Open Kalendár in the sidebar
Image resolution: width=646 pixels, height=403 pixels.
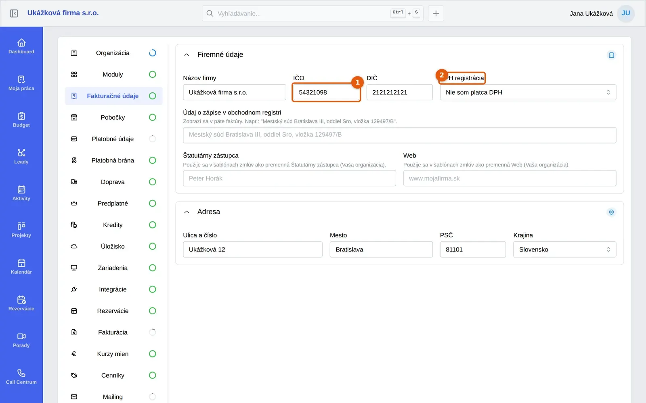click(x=21, y=266)
